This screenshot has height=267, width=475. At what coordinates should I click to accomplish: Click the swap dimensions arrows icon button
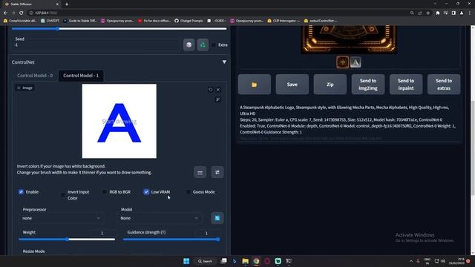[217, 172]
